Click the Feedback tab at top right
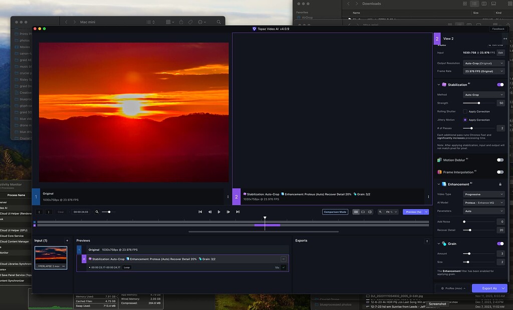The height and width of the screenshot is (310, 513). click(497, 29)
